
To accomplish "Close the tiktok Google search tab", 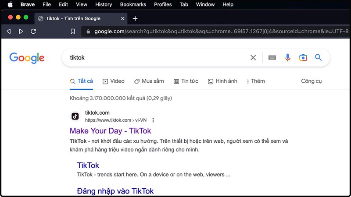I will pos(122,18).
